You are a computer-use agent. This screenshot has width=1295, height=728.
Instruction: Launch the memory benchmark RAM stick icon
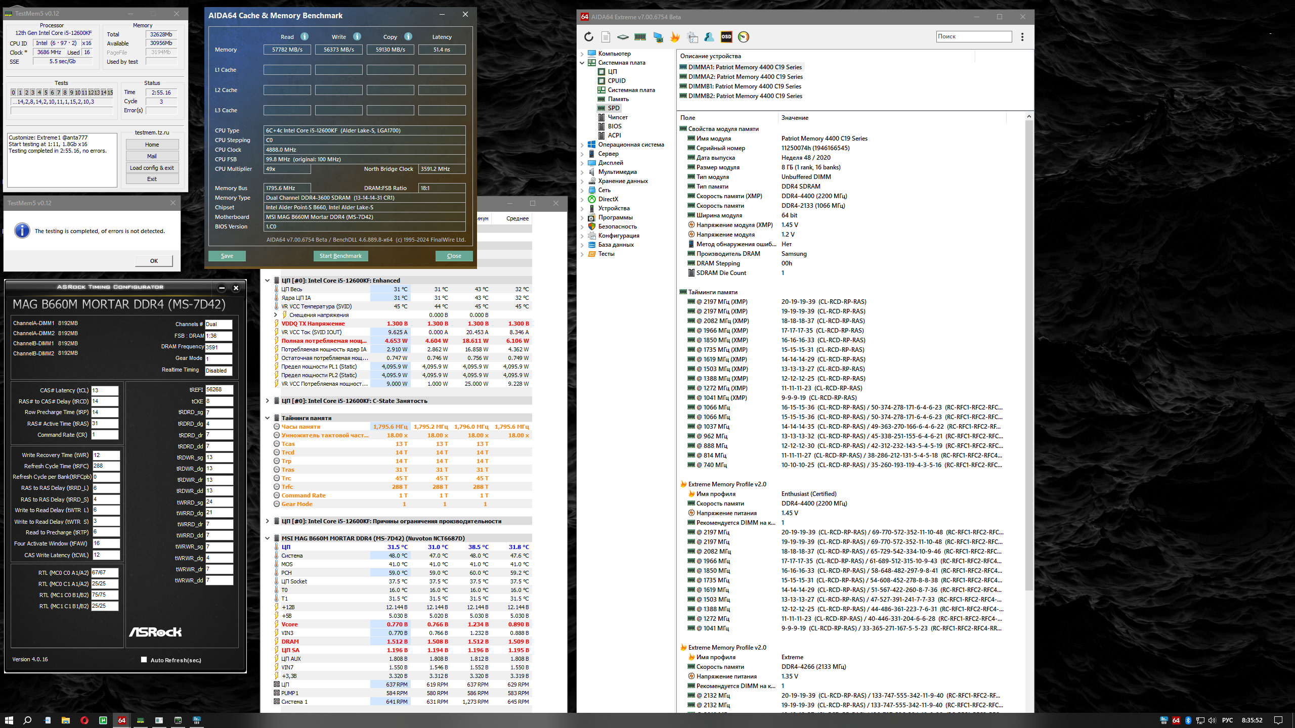click(640, 37)
